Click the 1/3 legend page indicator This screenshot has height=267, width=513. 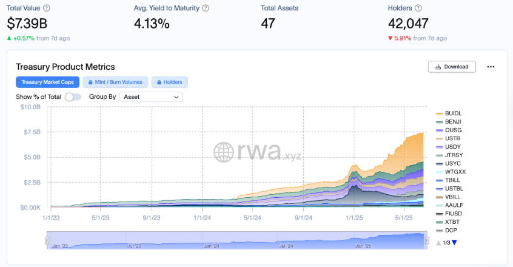446,243
